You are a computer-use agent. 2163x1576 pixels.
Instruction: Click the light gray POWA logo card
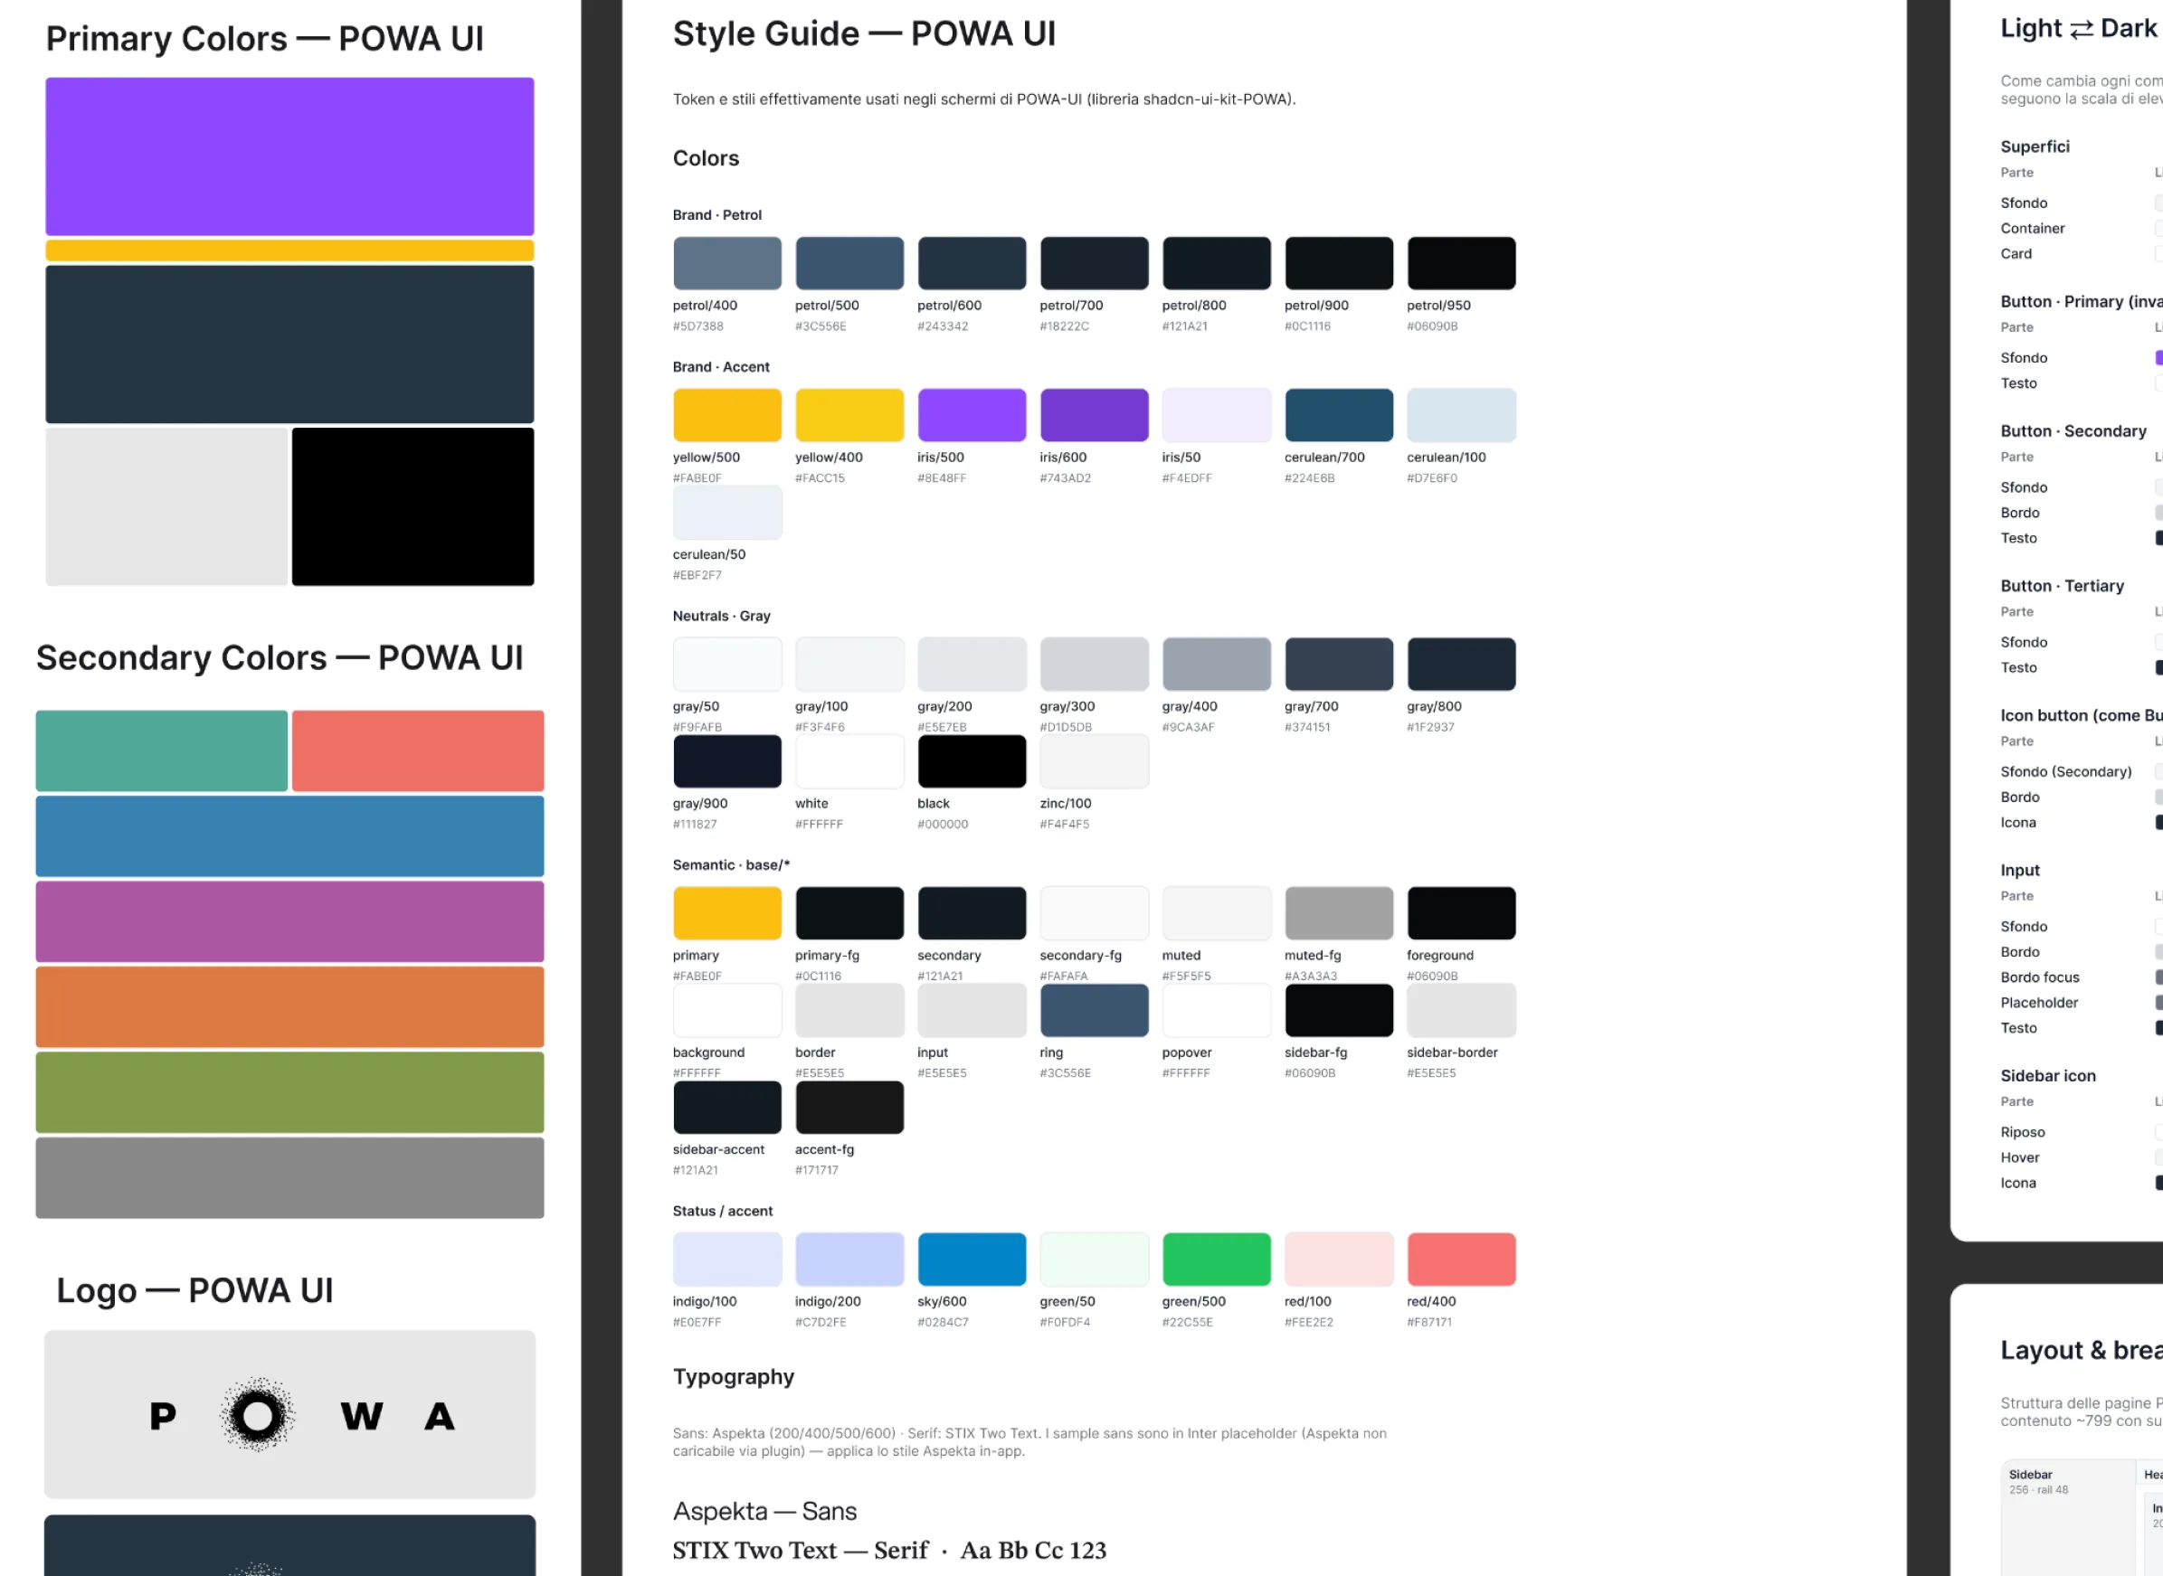pos(289,1415)
